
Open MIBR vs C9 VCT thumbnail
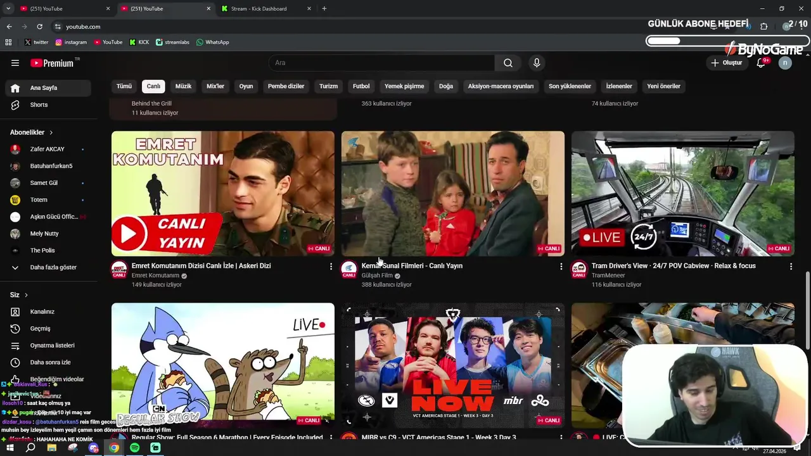(453, 365)
